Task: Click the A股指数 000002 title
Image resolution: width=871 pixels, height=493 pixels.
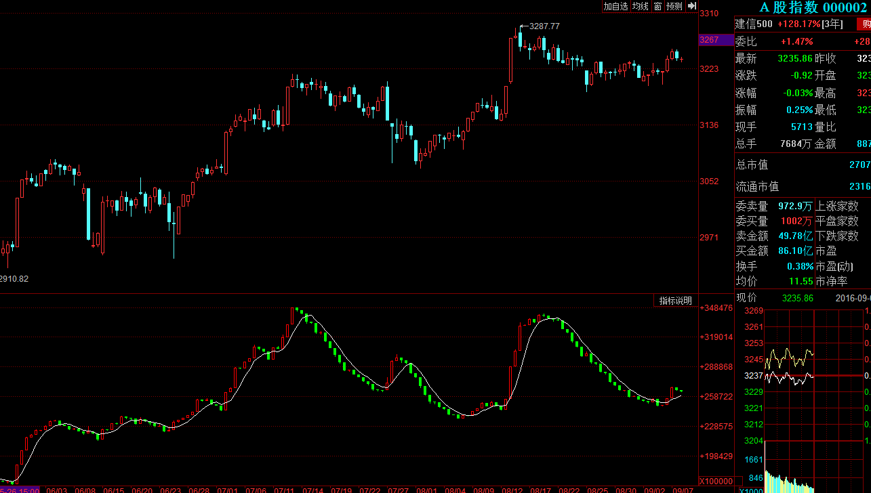Action: [813, 7]
